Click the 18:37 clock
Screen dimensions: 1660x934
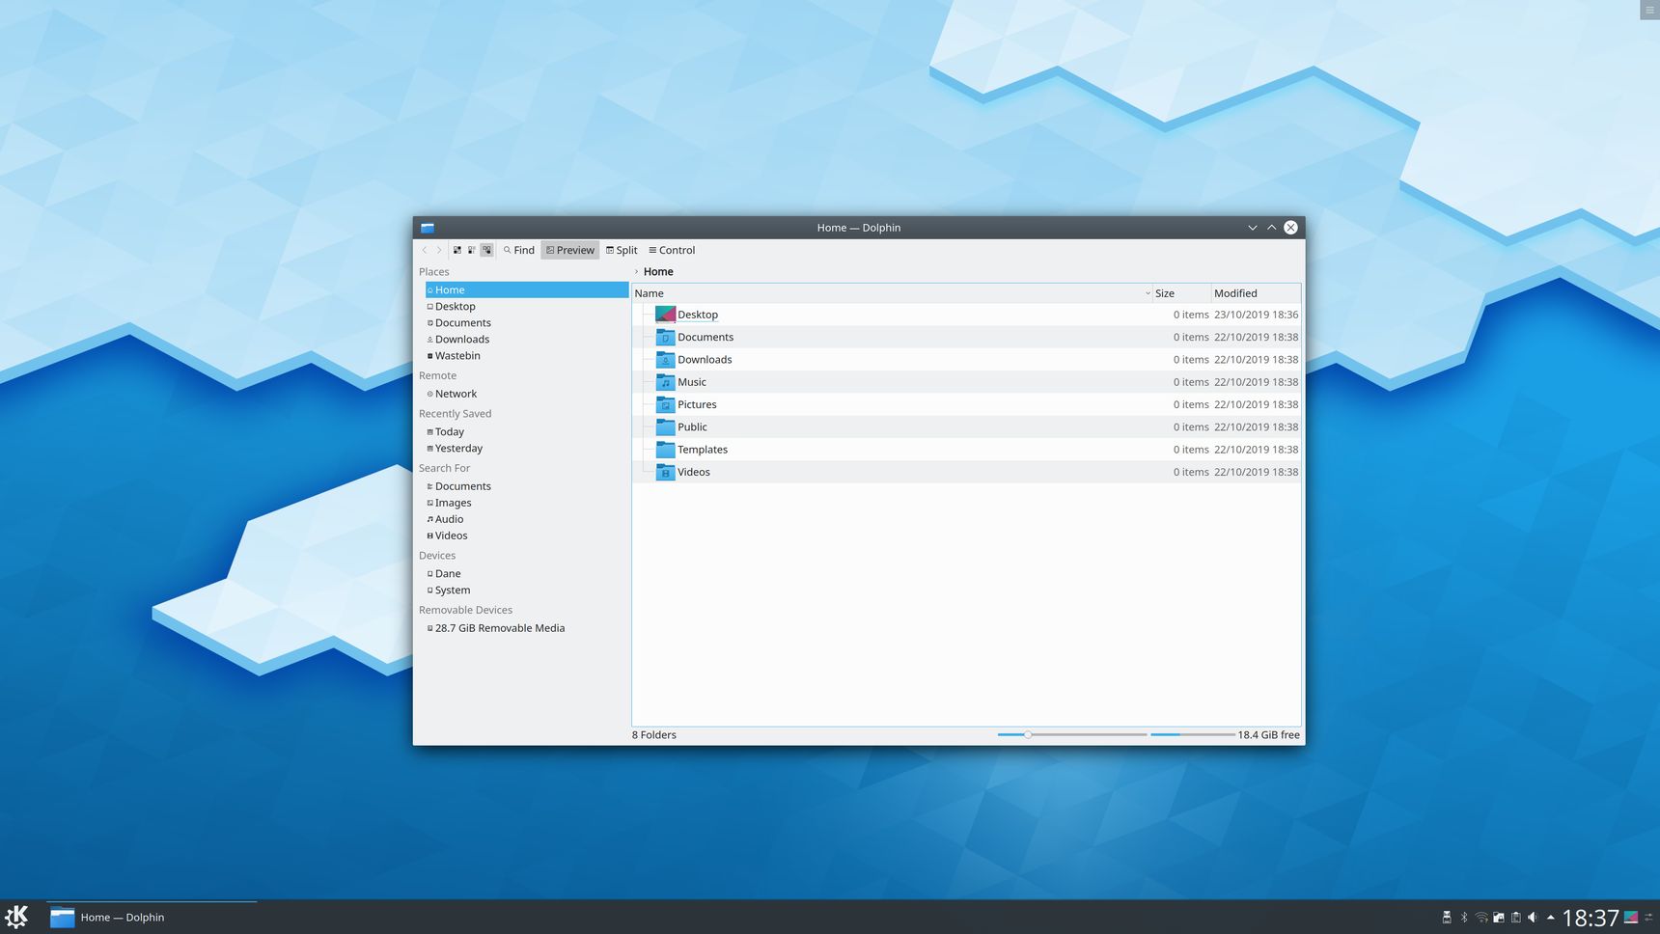click(x=1591, y=918)
